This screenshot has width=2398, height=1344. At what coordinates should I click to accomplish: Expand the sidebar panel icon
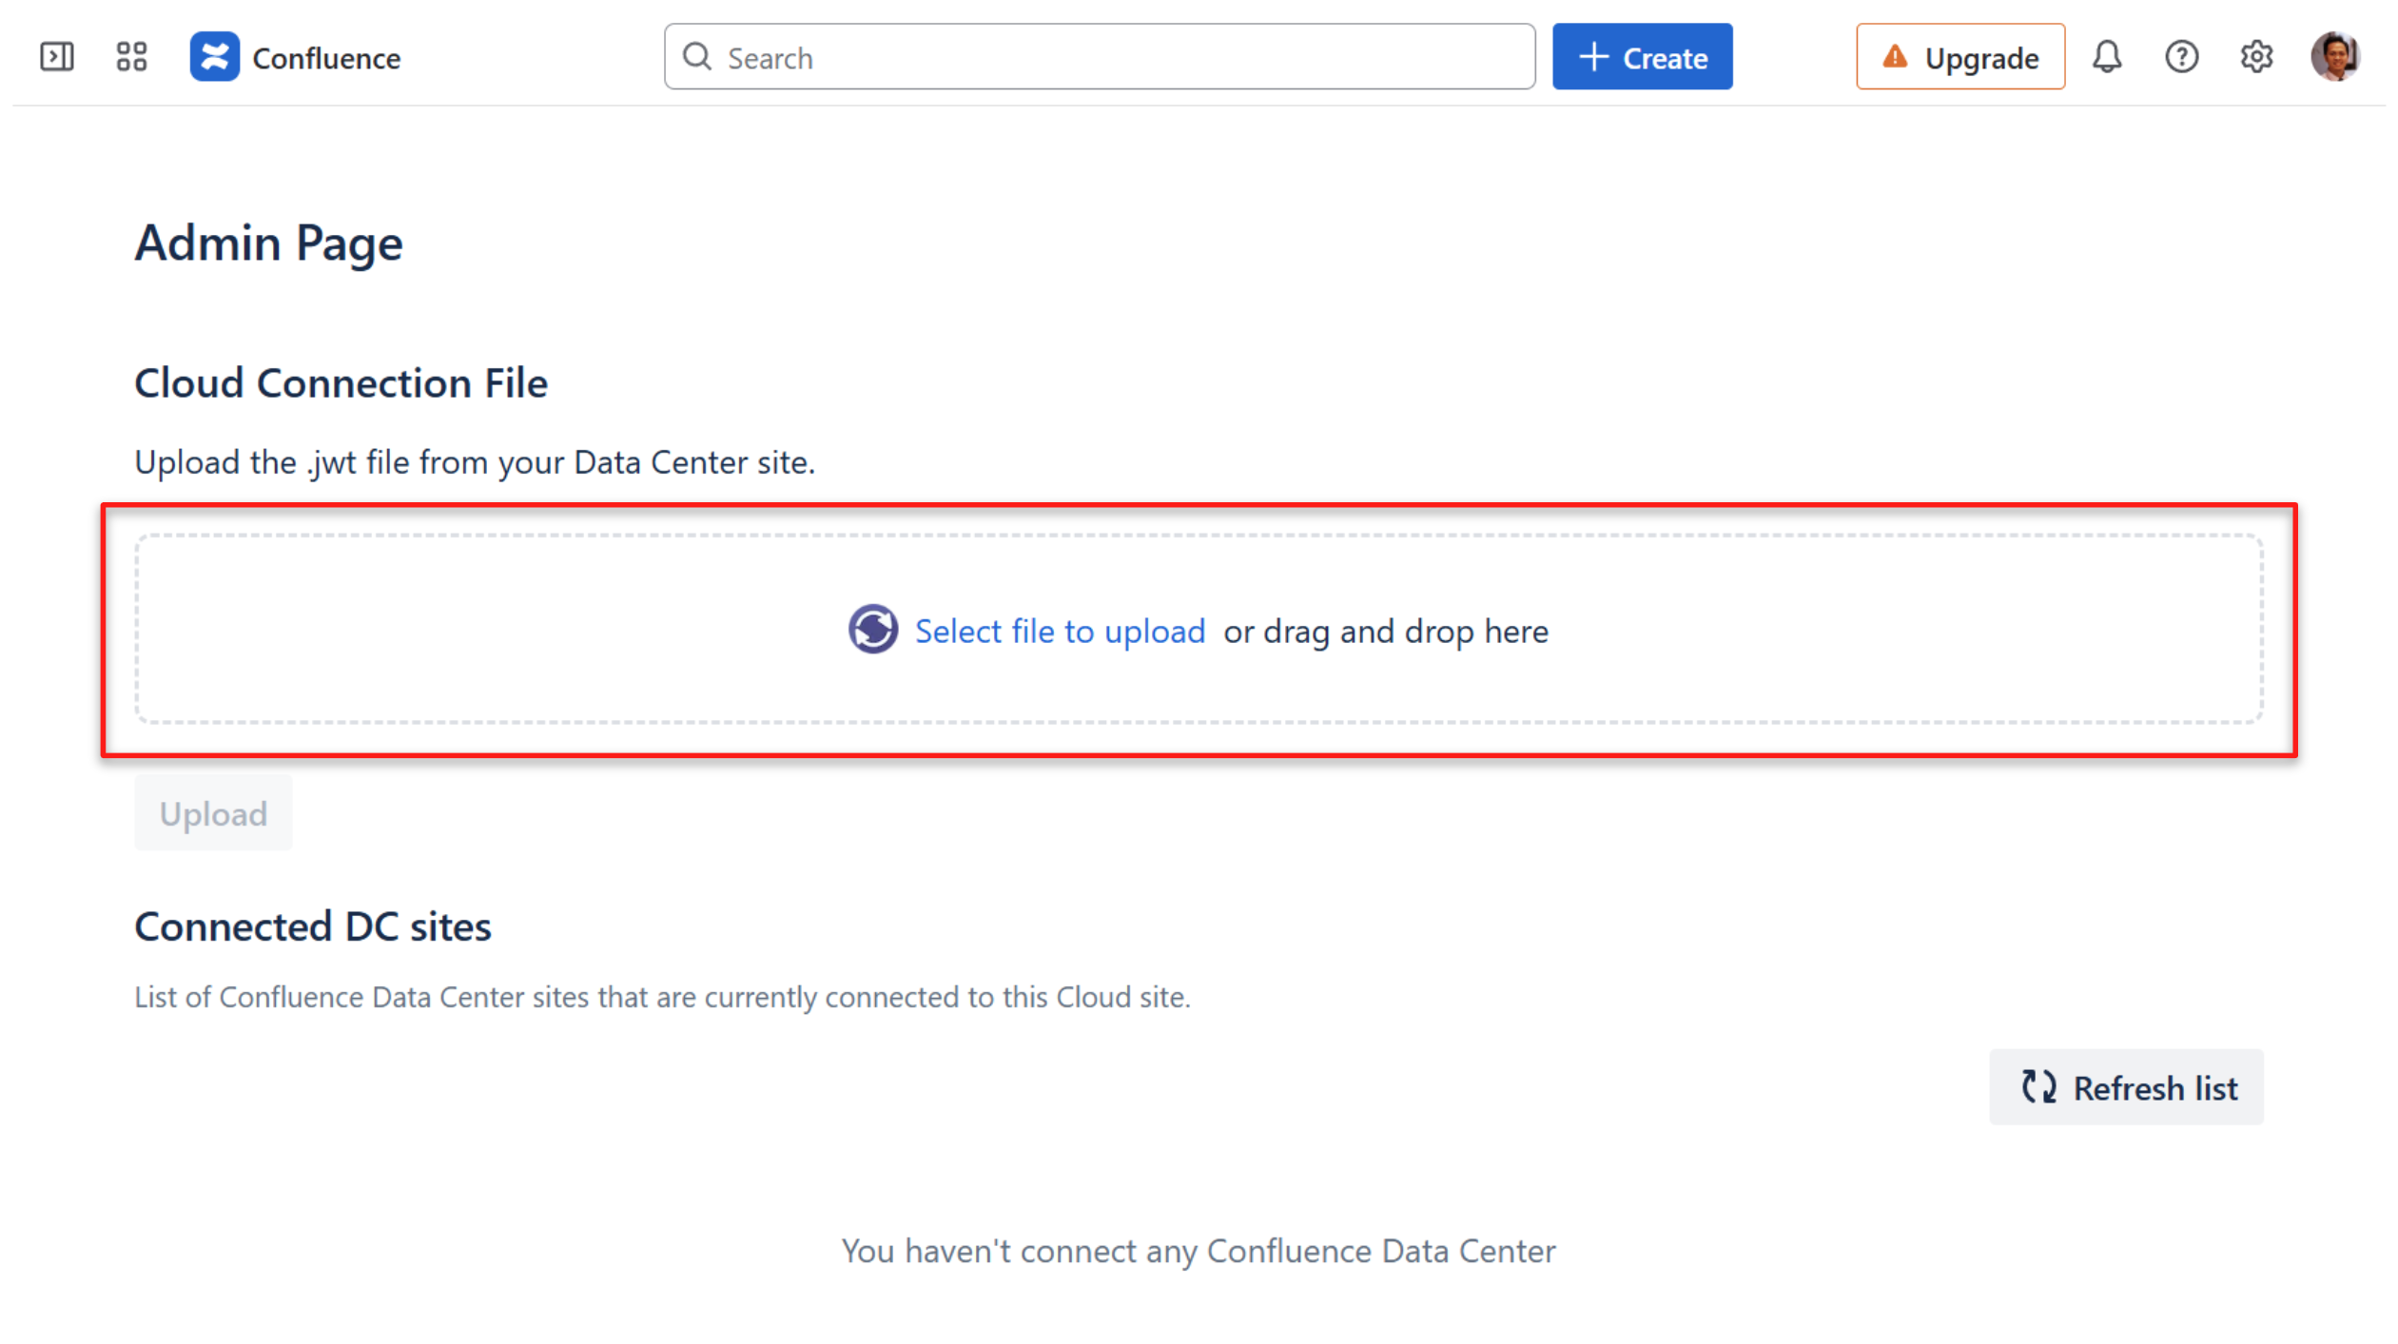click(57, 57)
